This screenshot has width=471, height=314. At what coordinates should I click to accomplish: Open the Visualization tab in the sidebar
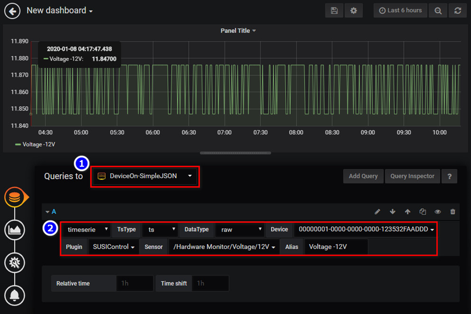pyautogui.click(x=15, y=230)
